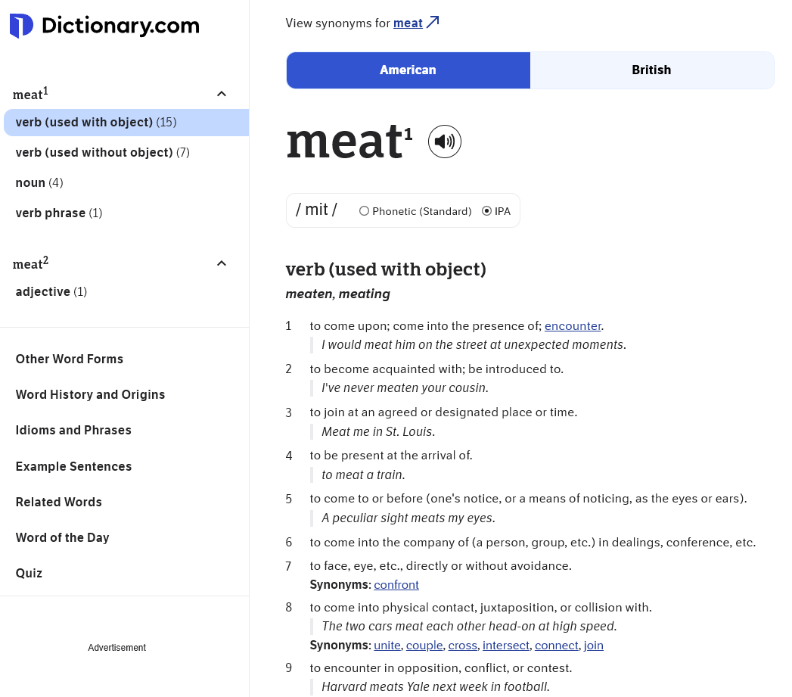Click the Dictionary.com logo
792x697 pixels.
104,26
